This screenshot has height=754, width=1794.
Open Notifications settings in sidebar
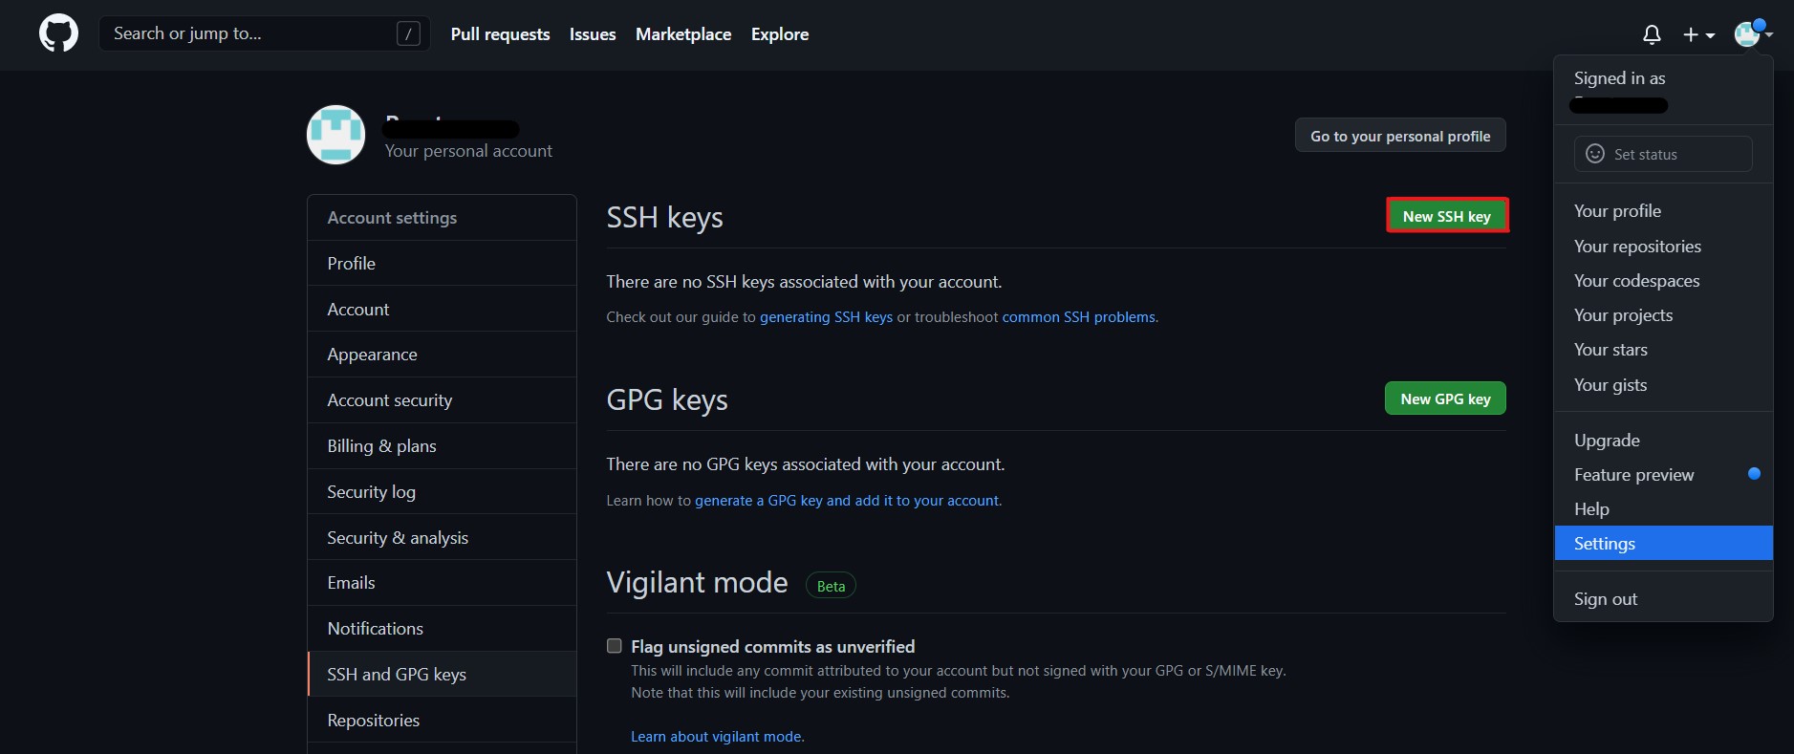[442, 629]
